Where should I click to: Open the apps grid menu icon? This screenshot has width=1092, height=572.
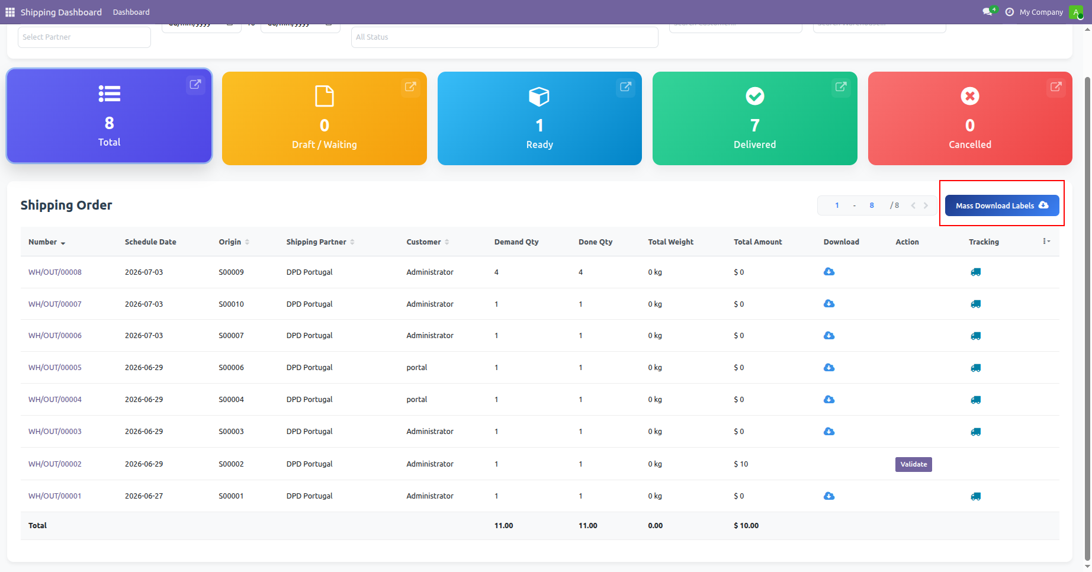pyautogui.click(x=10, y=12)
